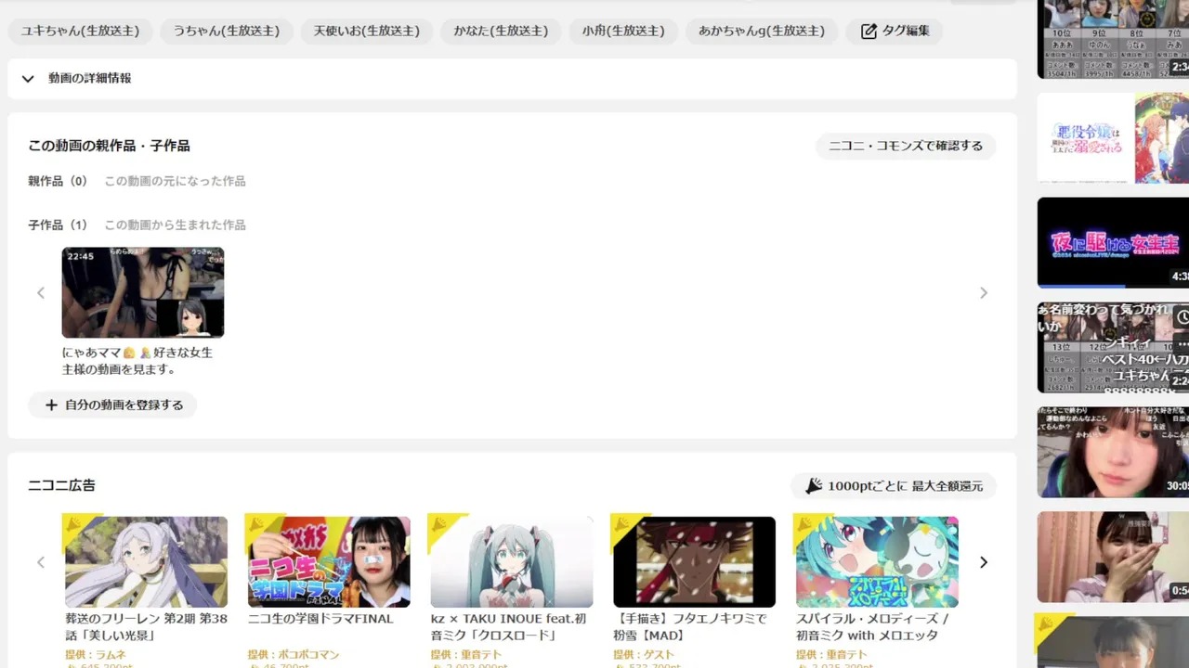The image size is (1189, 668).
Task: Open the 葬送のフリーレン ad thumbnail
Action: click(145, 561)
